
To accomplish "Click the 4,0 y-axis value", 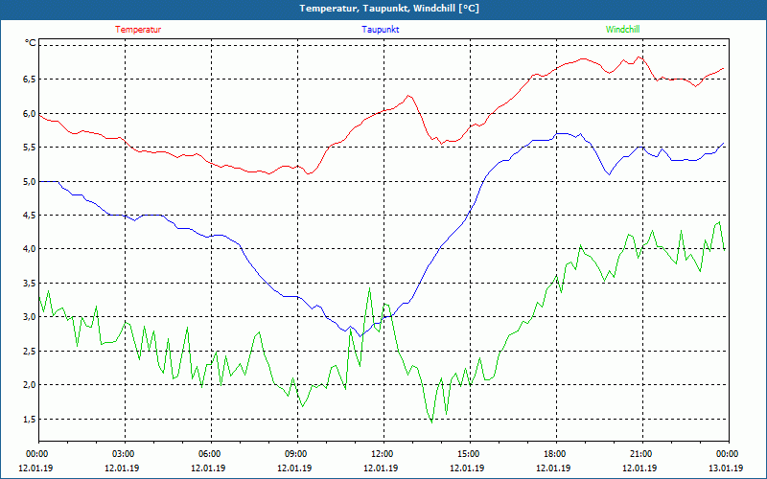I will 31,249.
